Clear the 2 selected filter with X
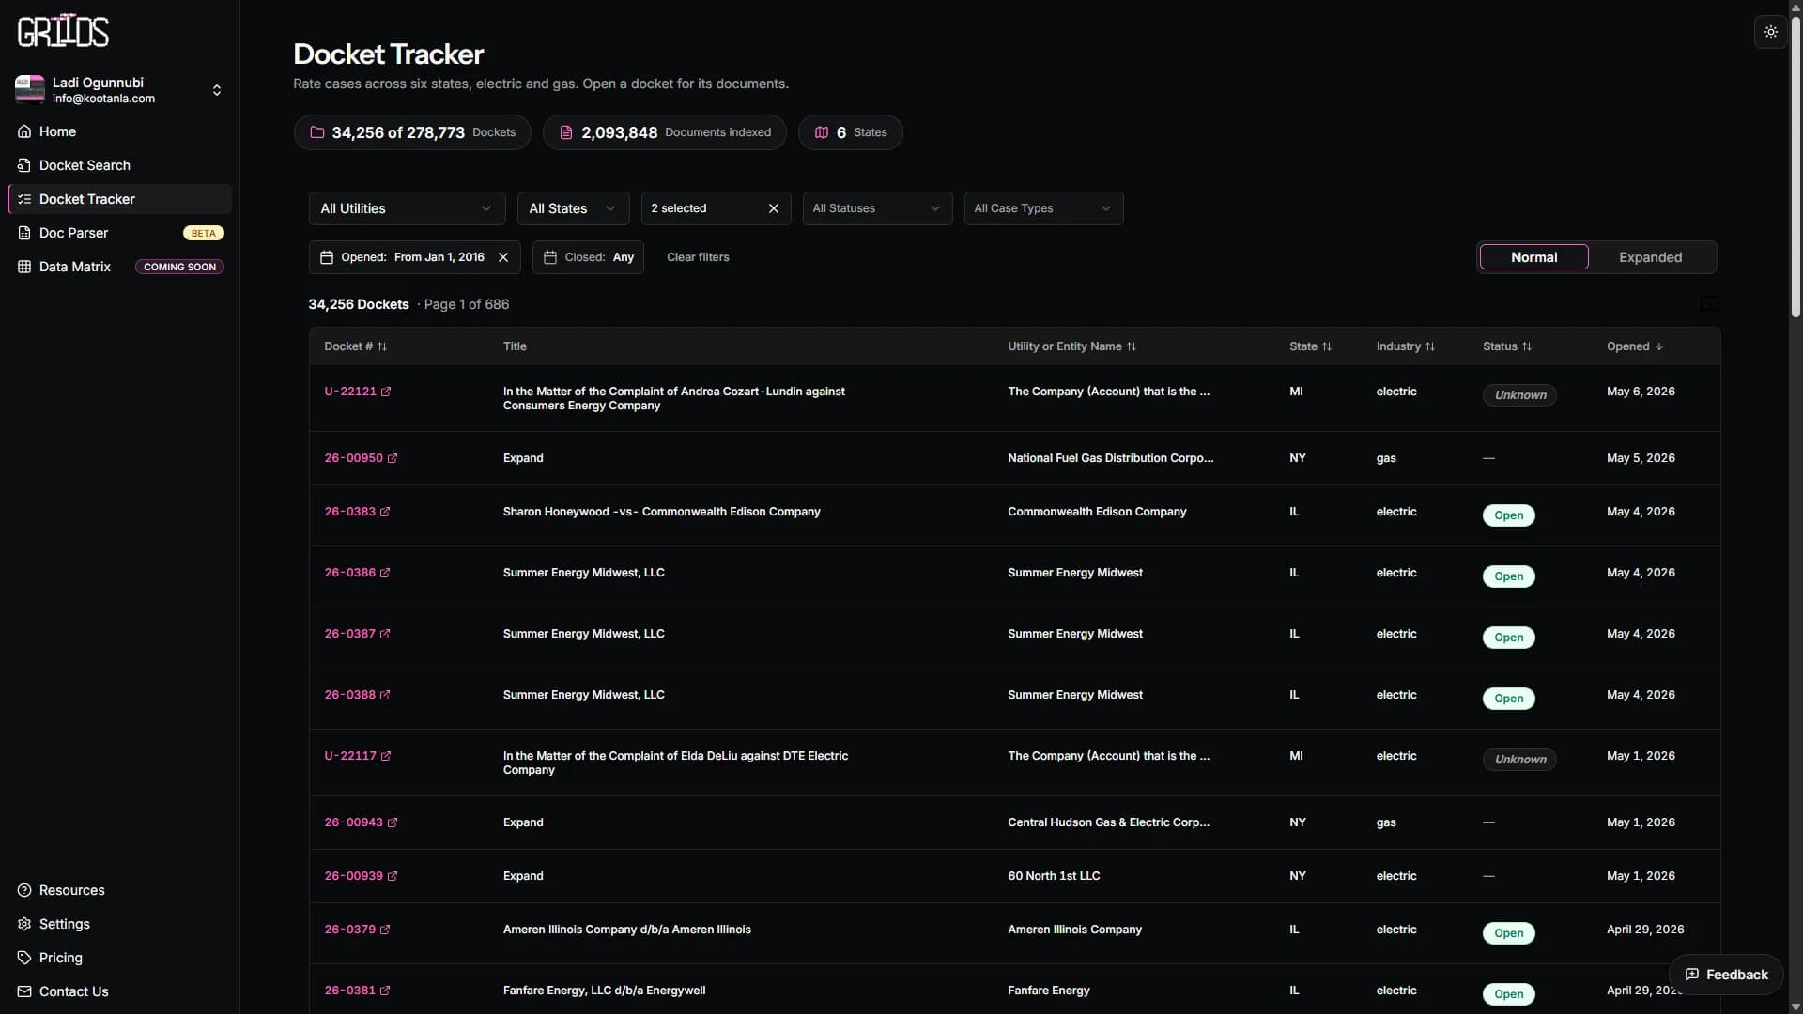Image resolution: width=1803 pixels, height=1014 pixels. [x=774, y=208]
